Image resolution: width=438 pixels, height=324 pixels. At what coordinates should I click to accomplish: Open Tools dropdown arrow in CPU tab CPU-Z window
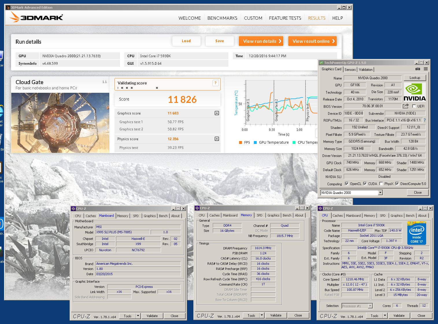click(385, 316)
